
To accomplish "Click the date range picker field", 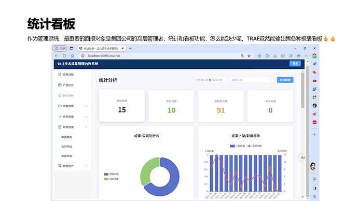I will [210, 80].
